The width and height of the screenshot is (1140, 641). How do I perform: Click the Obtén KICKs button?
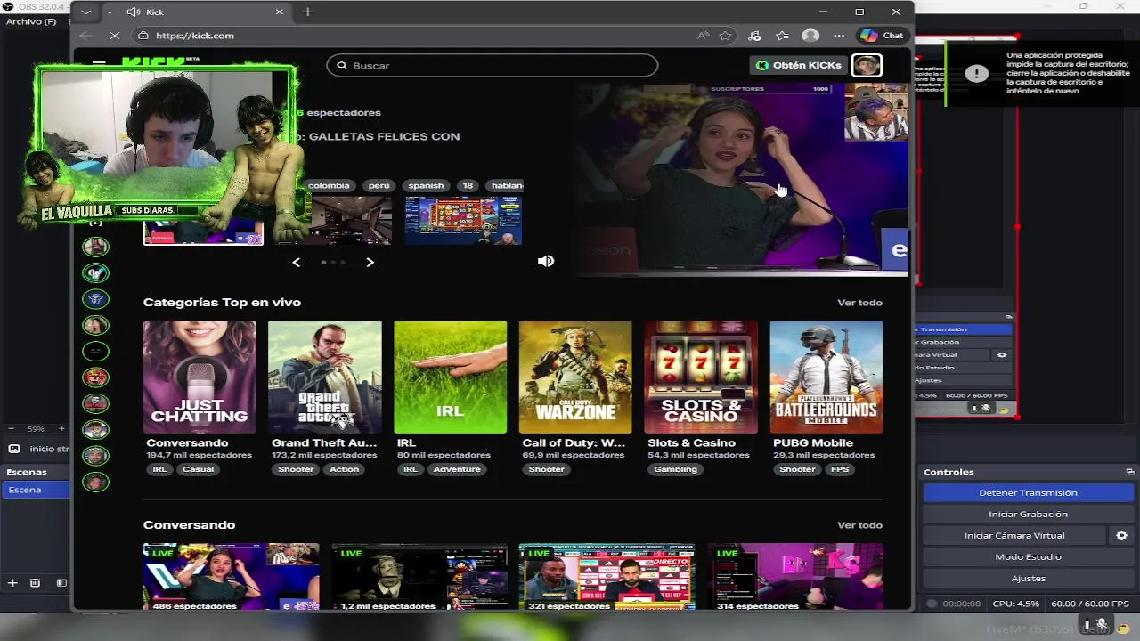(x=798, y=65)
